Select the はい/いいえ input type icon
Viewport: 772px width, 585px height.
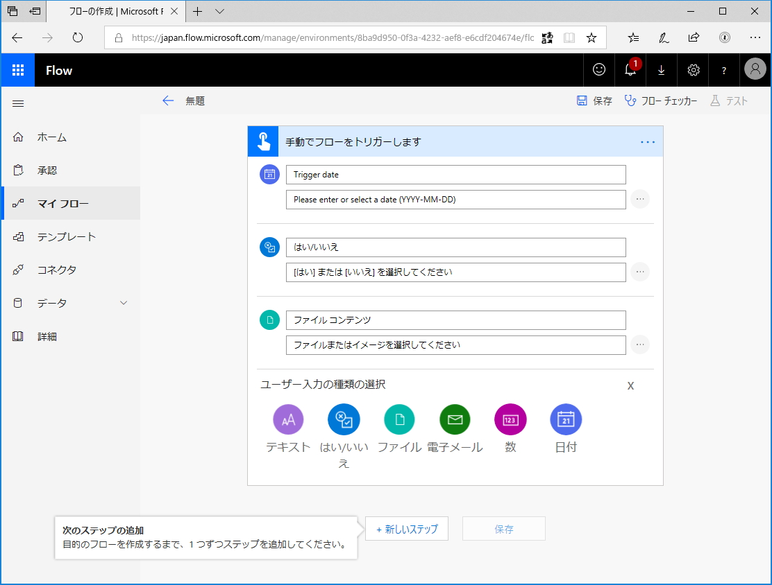[x=344, y=419]
